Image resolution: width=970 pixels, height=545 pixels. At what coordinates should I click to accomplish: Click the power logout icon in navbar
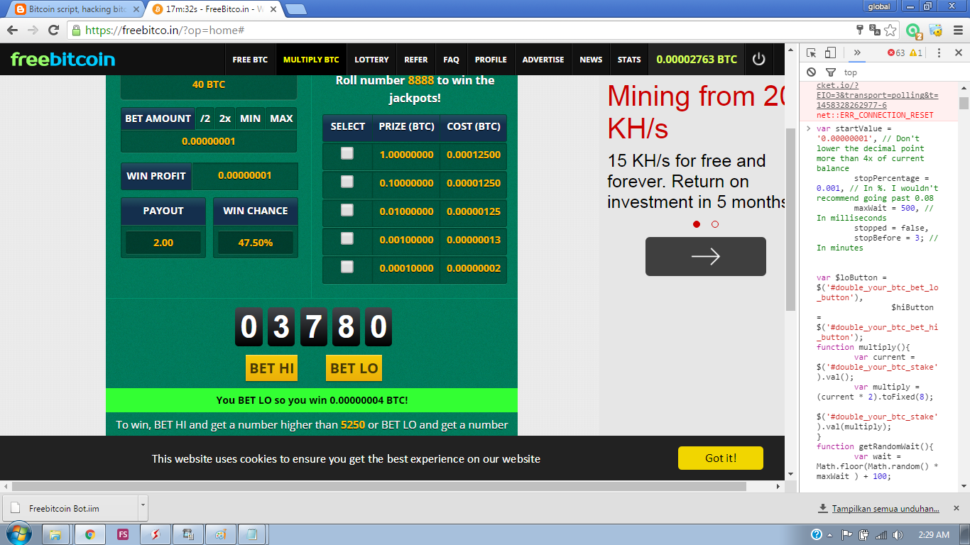point(759,60)
